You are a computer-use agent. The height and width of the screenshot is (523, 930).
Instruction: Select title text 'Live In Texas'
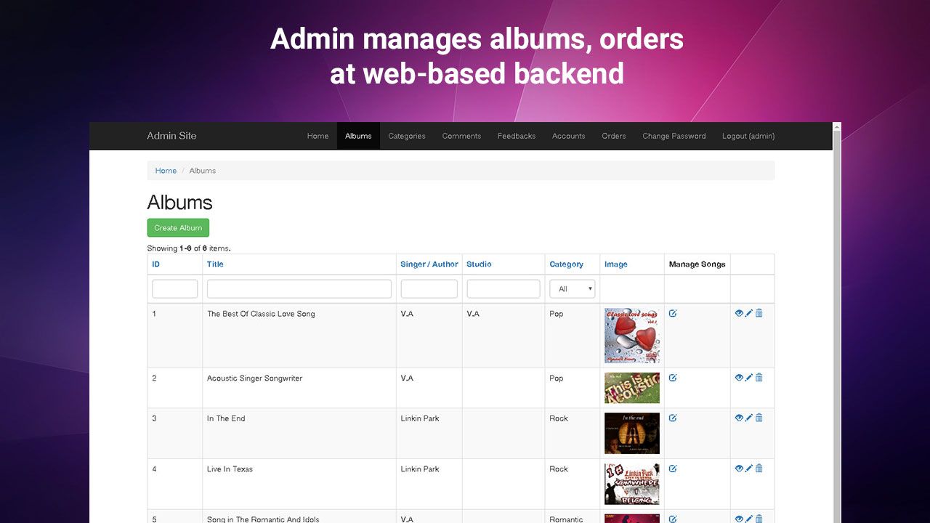230,469
